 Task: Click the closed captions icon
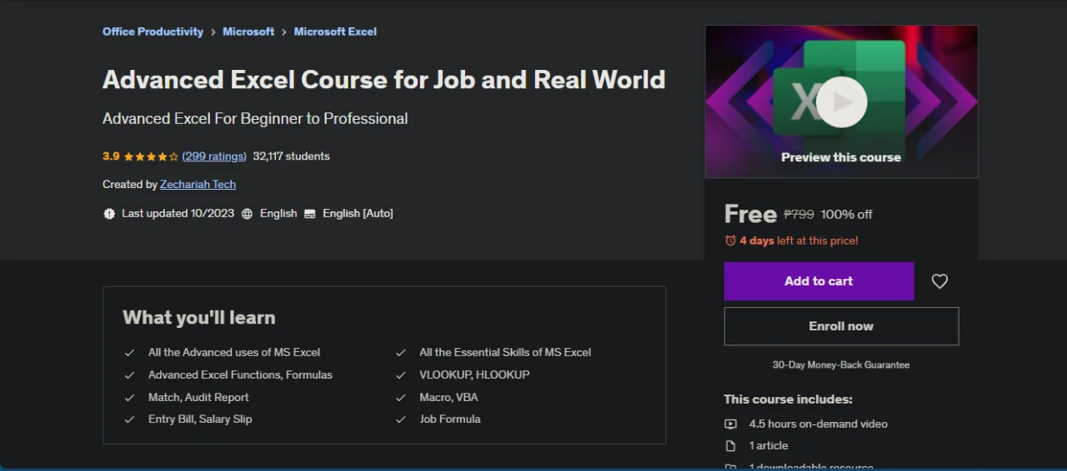[x=310, y=214]
